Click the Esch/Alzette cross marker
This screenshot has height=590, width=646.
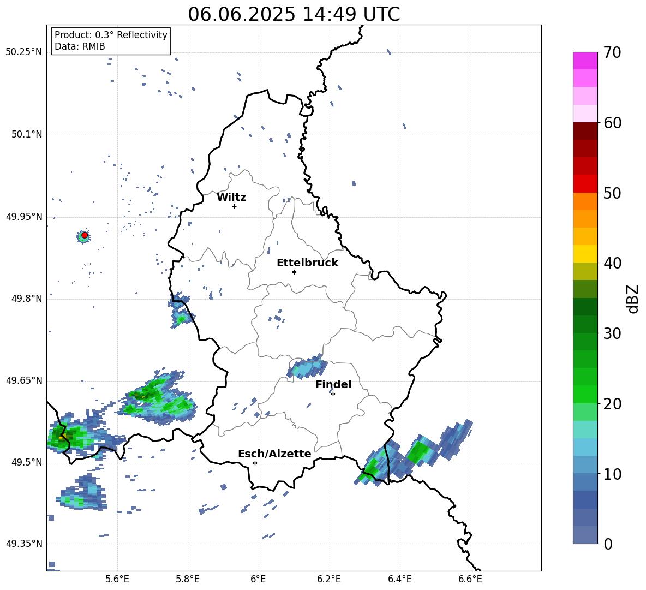click(255, 463)
